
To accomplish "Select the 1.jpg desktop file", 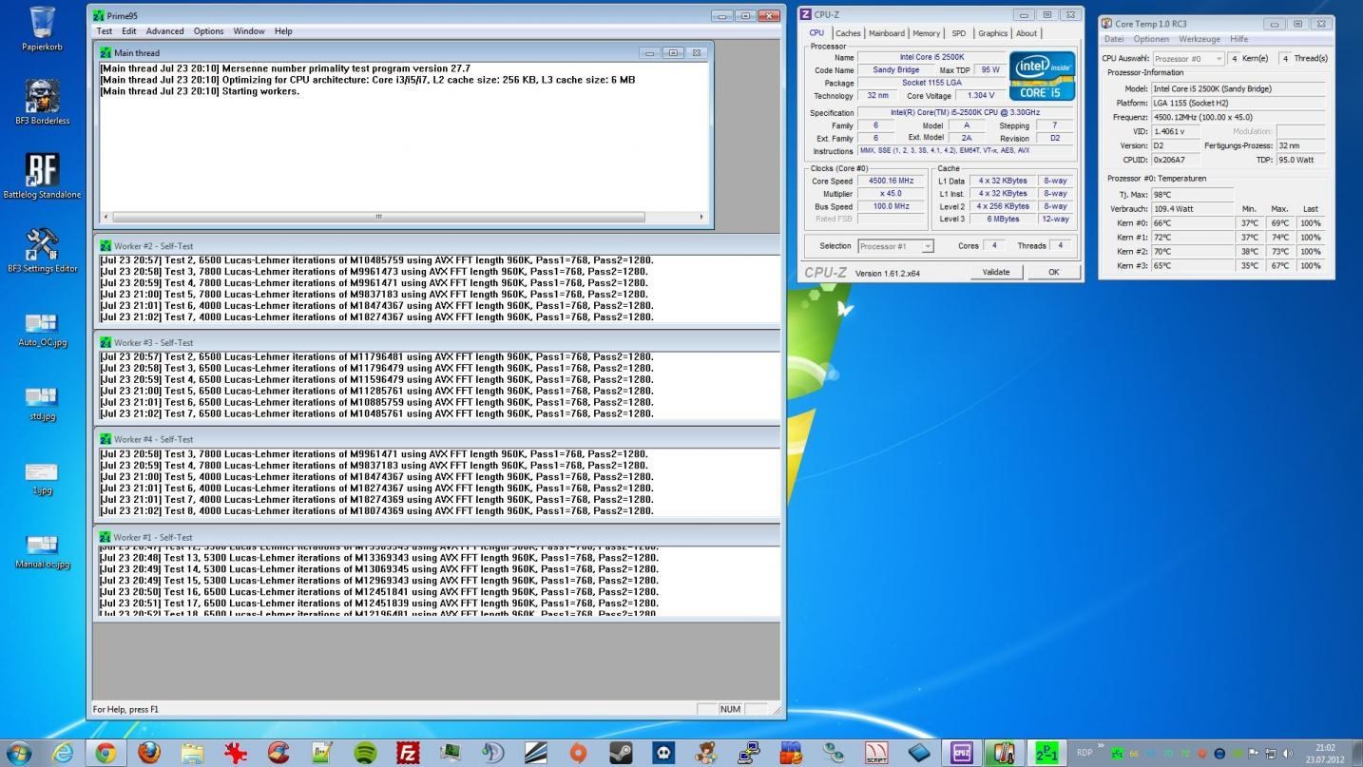I will [x=42, y=478].
